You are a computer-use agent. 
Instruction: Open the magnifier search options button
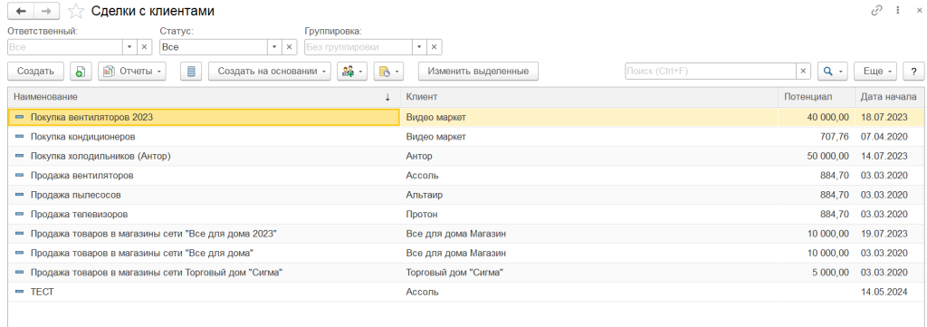point(833,71)
